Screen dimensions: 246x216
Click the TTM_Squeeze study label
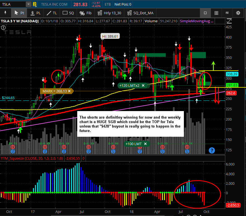32,158
